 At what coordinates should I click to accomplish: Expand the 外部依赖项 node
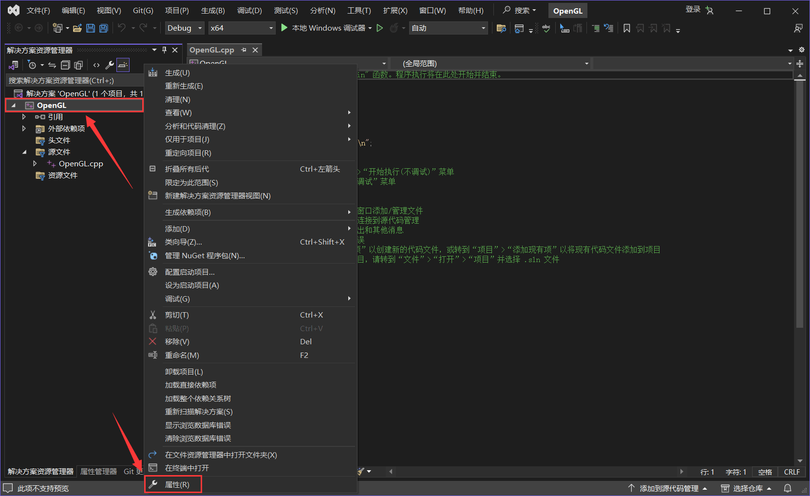pyautogui.click(x=24, y=128)
